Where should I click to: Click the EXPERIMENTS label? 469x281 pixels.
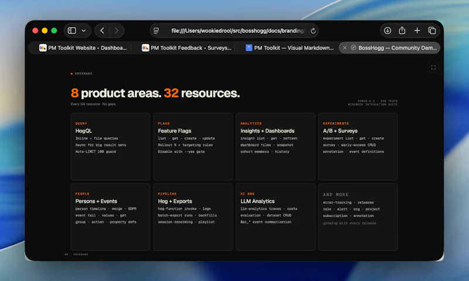335,123
